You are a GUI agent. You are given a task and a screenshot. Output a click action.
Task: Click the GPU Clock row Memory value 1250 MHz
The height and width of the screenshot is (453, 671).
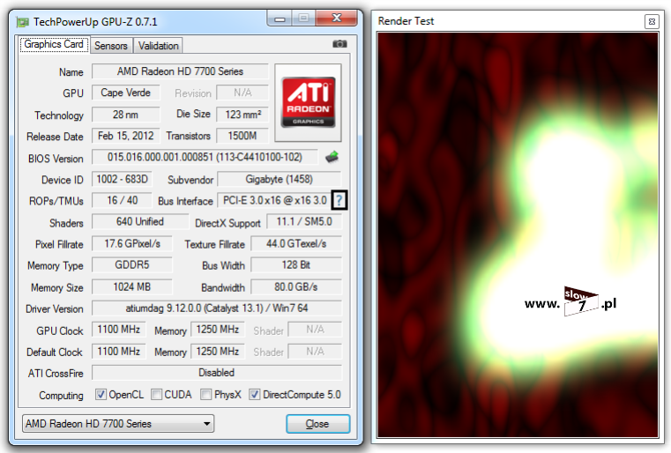pos(218,330)
